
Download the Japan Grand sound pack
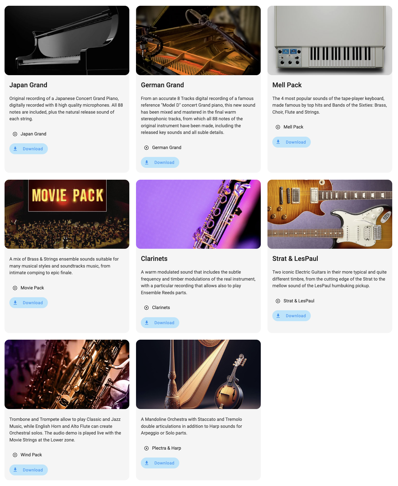coord(28,149)
